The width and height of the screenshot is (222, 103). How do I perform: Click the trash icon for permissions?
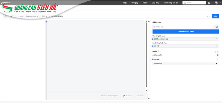218,52
